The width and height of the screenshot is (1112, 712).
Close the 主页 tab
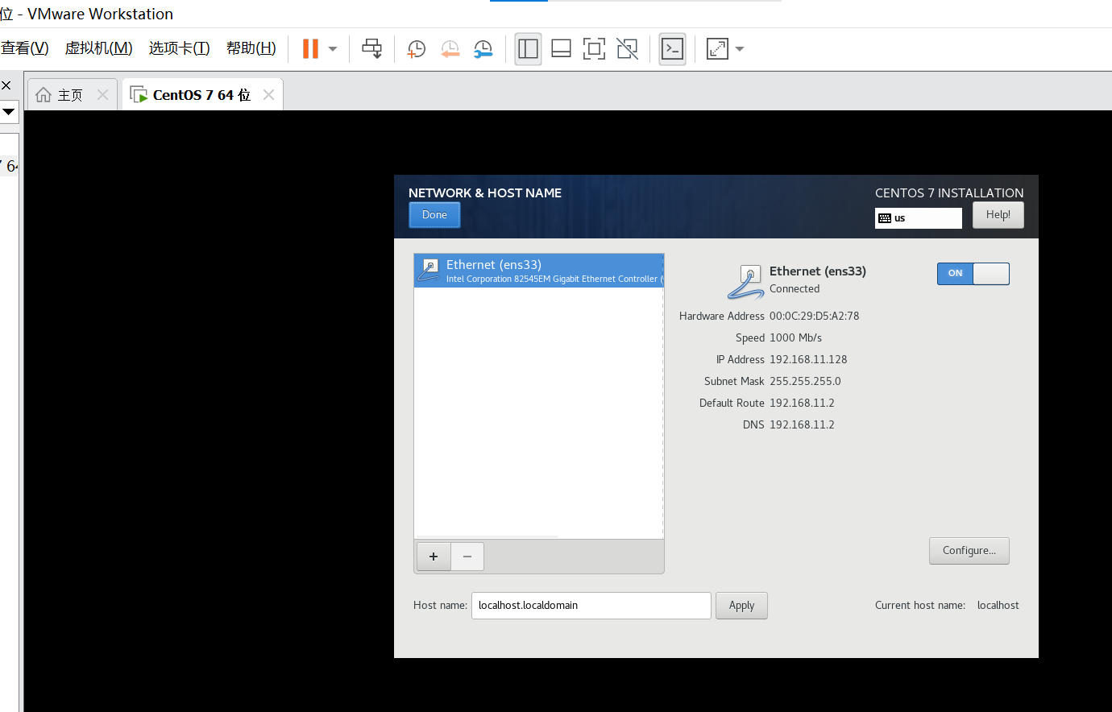click(x=102, y=95)
